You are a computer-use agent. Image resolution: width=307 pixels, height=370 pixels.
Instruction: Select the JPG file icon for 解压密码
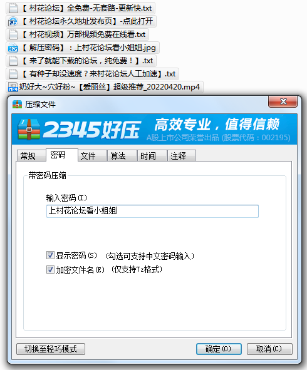[x=13, y=48]
